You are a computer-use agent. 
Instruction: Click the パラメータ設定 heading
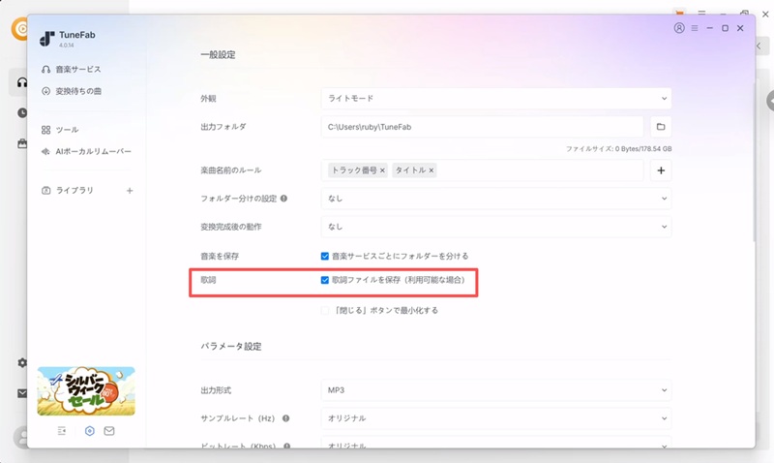(231, 347)
